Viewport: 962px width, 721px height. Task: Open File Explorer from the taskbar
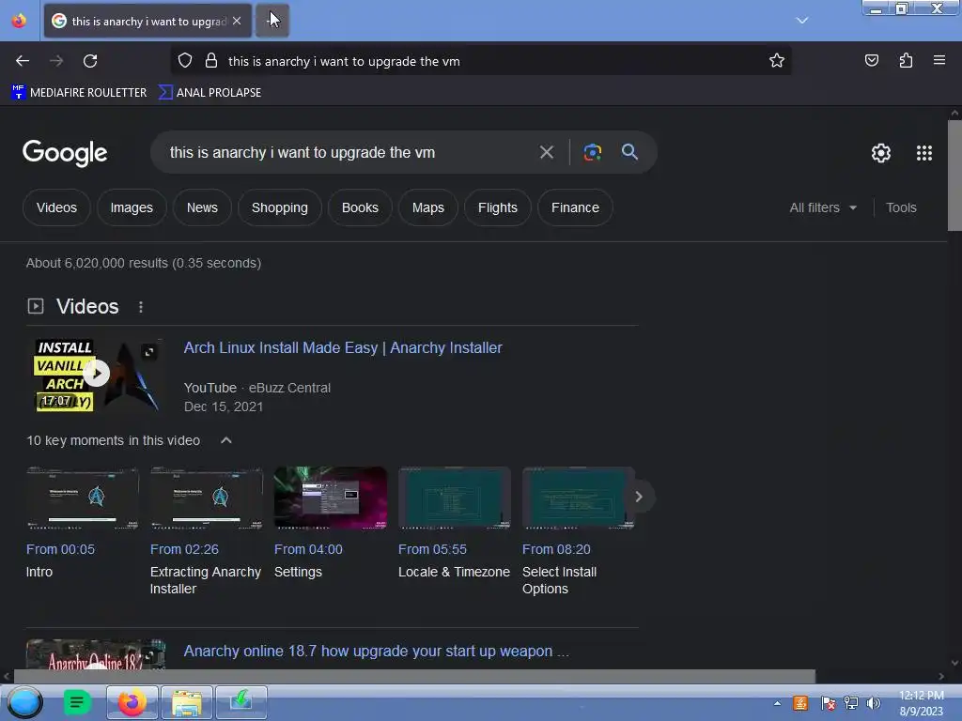tap(187, 702)
